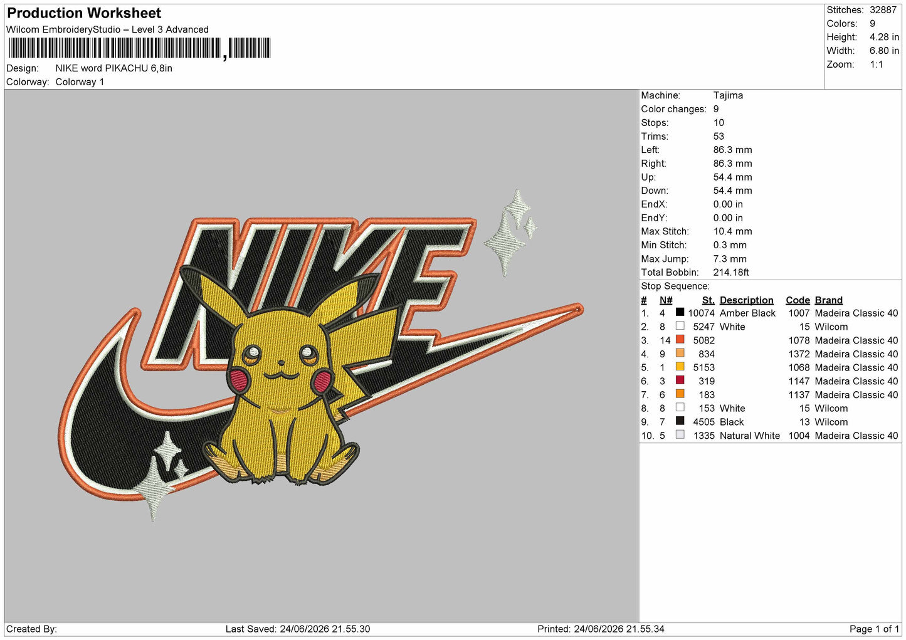Viewport: 906px width, 640px height.
Task: Click the Down value '54.4 mm'
Action: [x=732, y=191]
